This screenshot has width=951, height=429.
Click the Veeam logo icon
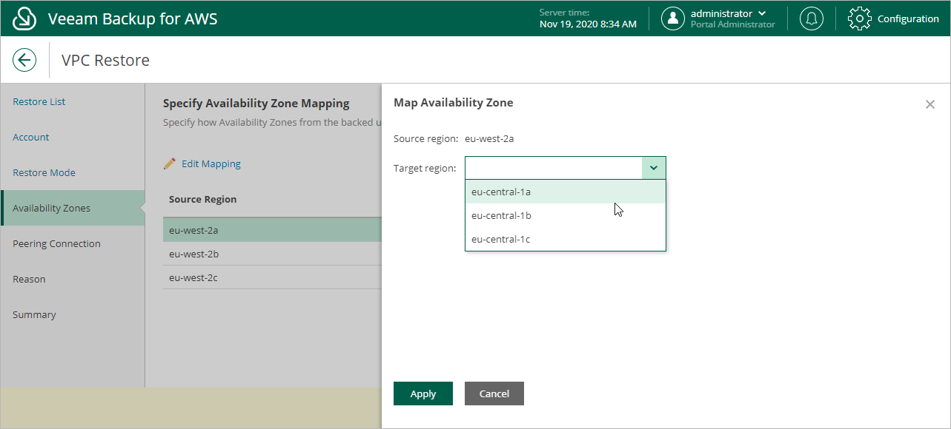pyautogui.click(x=25, y=18)
